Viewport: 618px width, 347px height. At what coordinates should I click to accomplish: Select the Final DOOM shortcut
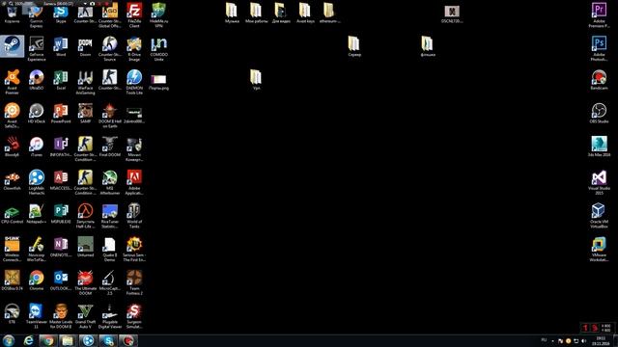pos(110,147)
